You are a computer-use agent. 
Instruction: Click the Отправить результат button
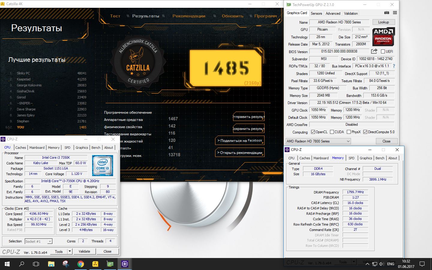coord(249,117)
